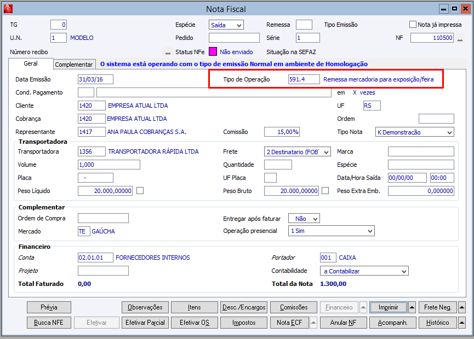Click the Remessa input field
The height and width of the screenshot is (339, 474).
304,25
